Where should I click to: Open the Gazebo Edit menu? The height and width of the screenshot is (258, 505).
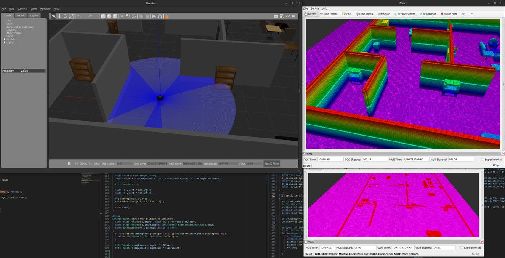(x=12, y=8)
